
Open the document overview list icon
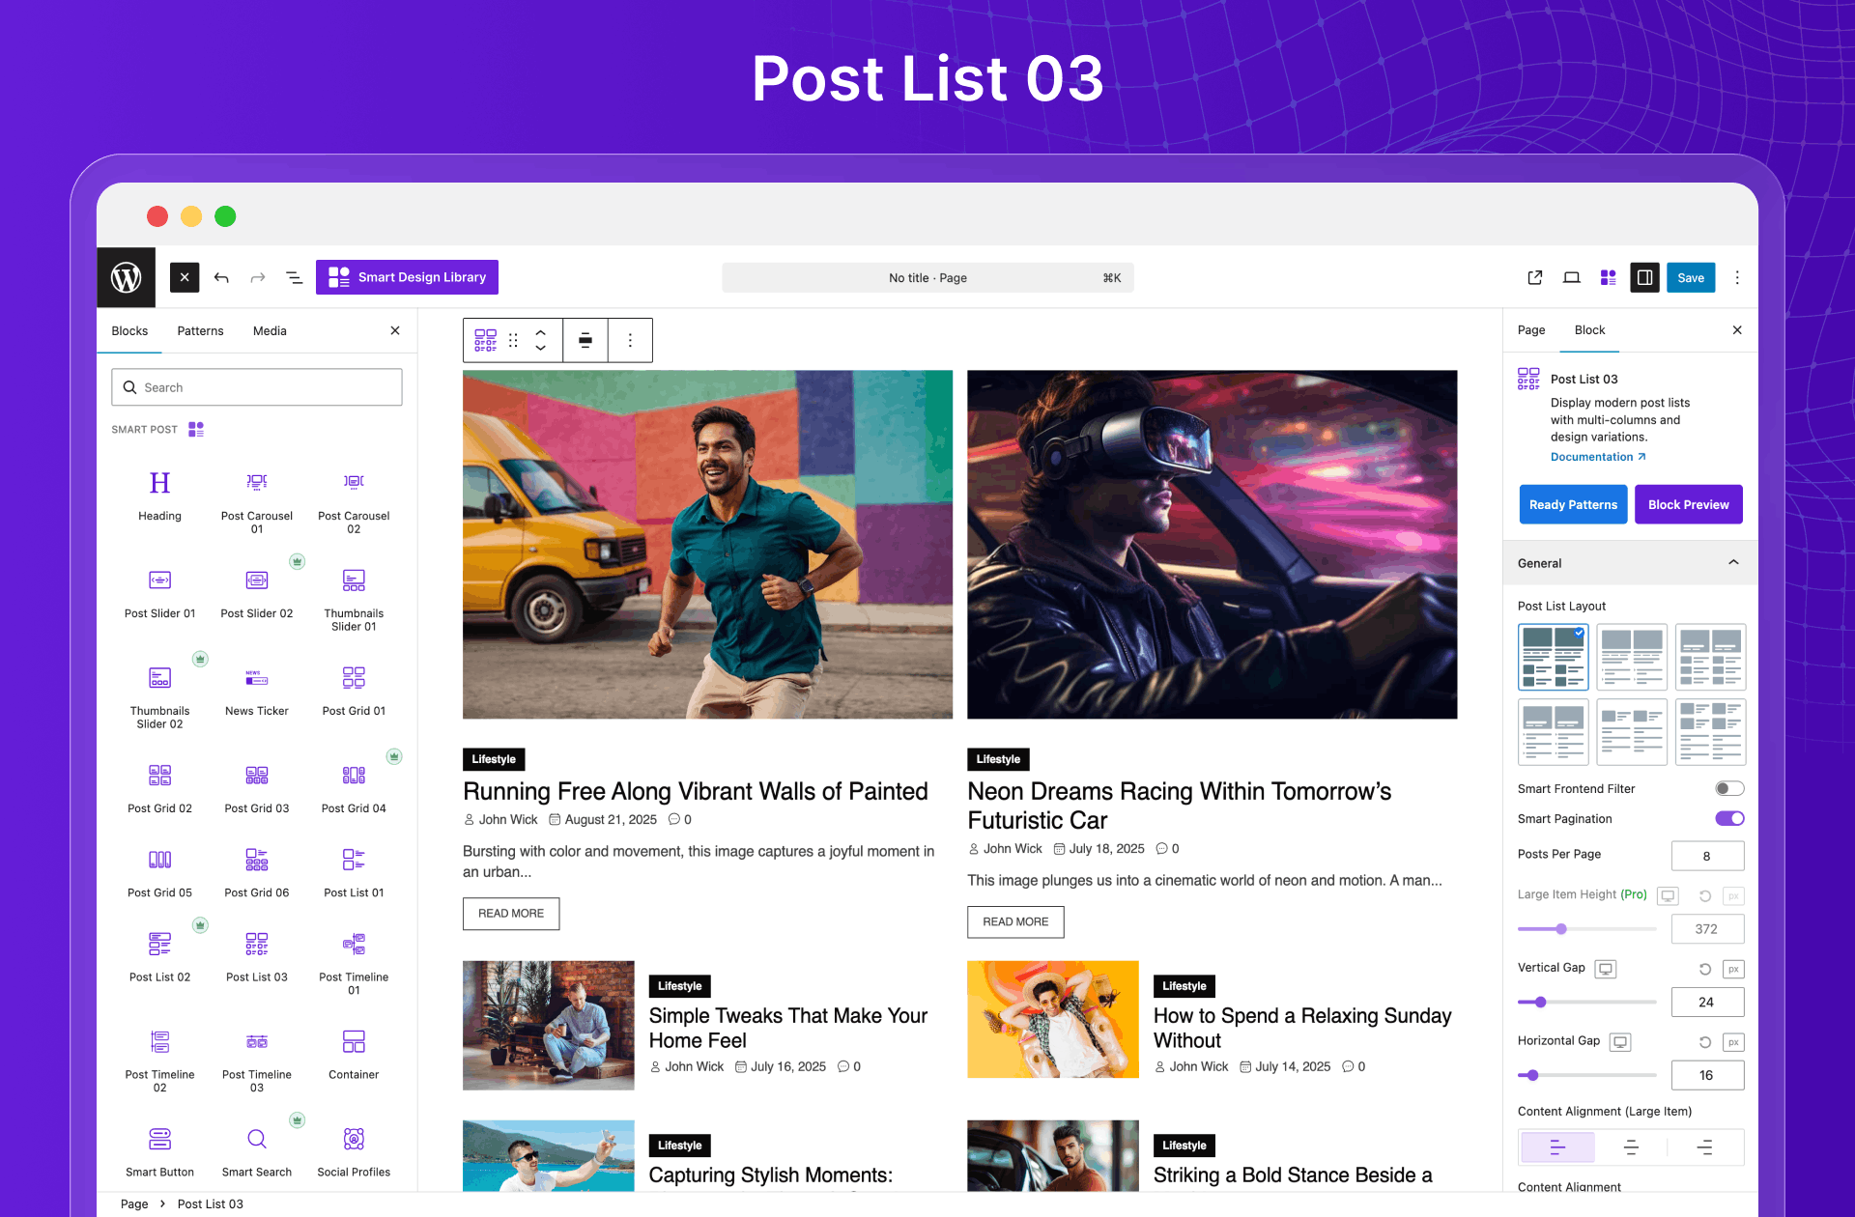point(295,278)
